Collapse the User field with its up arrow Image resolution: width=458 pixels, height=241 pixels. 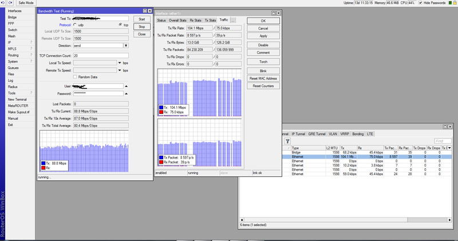[x=126, y=86]
